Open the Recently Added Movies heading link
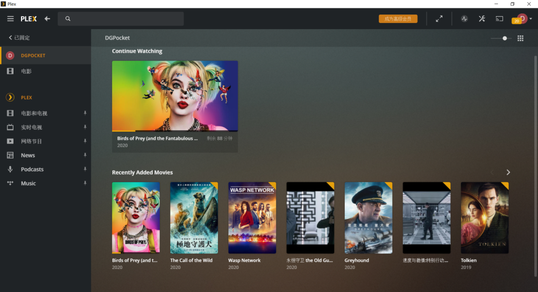Screen dimensions: 538x292 click(x=143, y=172)
